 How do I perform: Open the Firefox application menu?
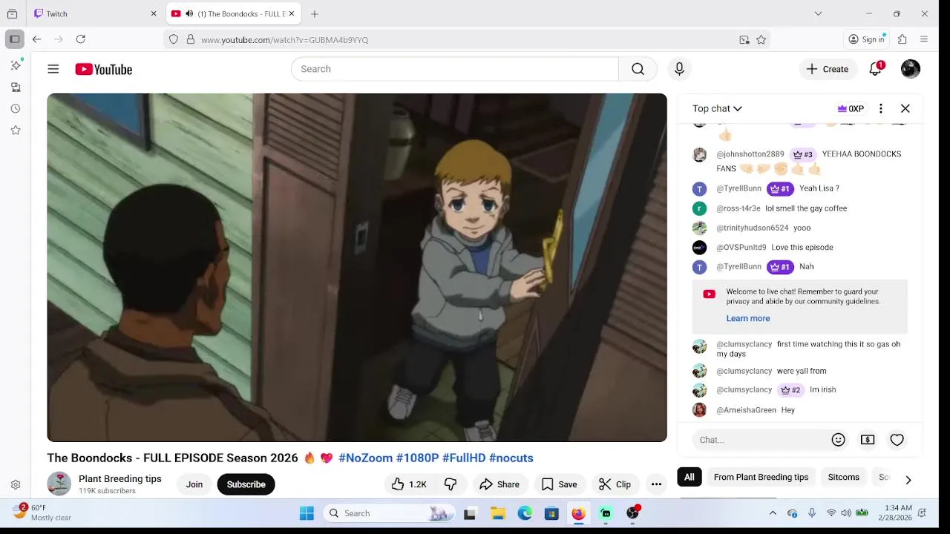point(924,39)
